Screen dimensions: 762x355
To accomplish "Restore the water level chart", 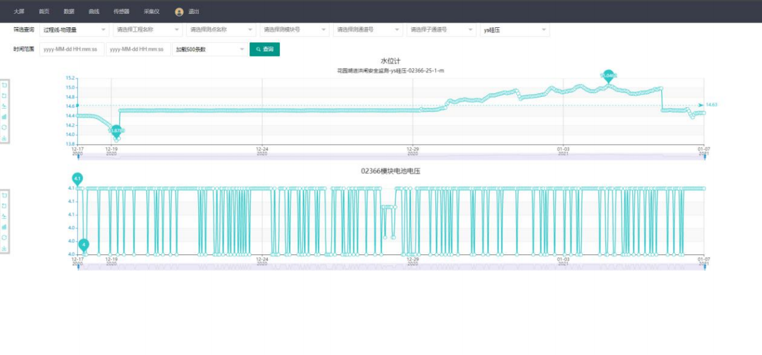I will (x=4, y=127).
